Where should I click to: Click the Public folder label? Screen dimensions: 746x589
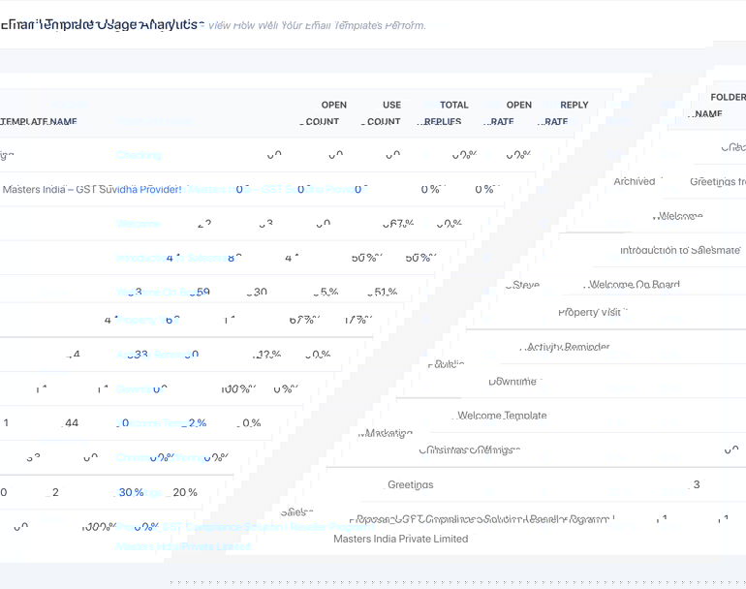click(446, 364)
